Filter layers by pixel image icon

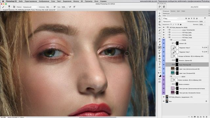tap(186, 18)
